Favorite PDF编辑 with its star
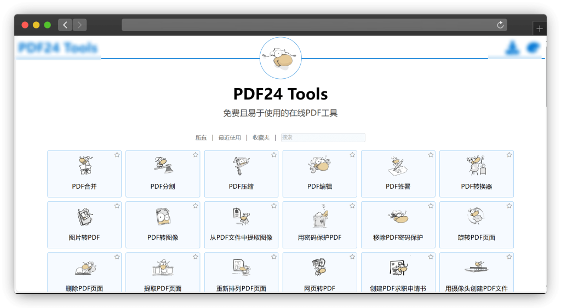The image size is (561, 308). click(x=352, y=155)
